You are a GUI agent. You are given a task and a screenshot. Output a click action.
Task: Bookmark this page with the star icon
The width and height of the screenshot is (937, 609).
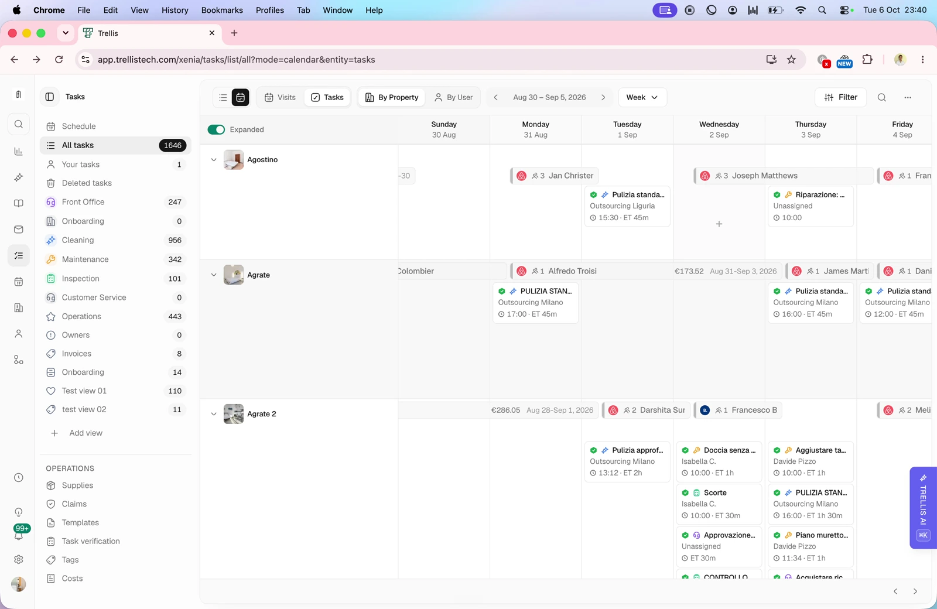[791, 59]
